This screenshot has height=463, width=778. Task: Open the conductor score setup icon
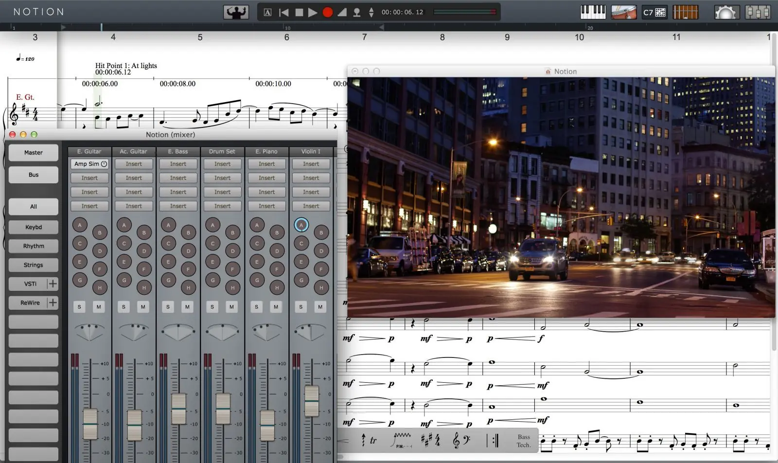236,12
